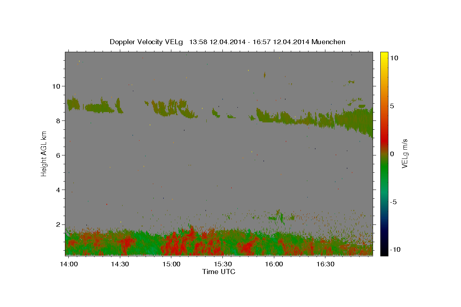
Task: Click the colorbar value -10 label
Action: pyautogui.click(x=395, y=249)
